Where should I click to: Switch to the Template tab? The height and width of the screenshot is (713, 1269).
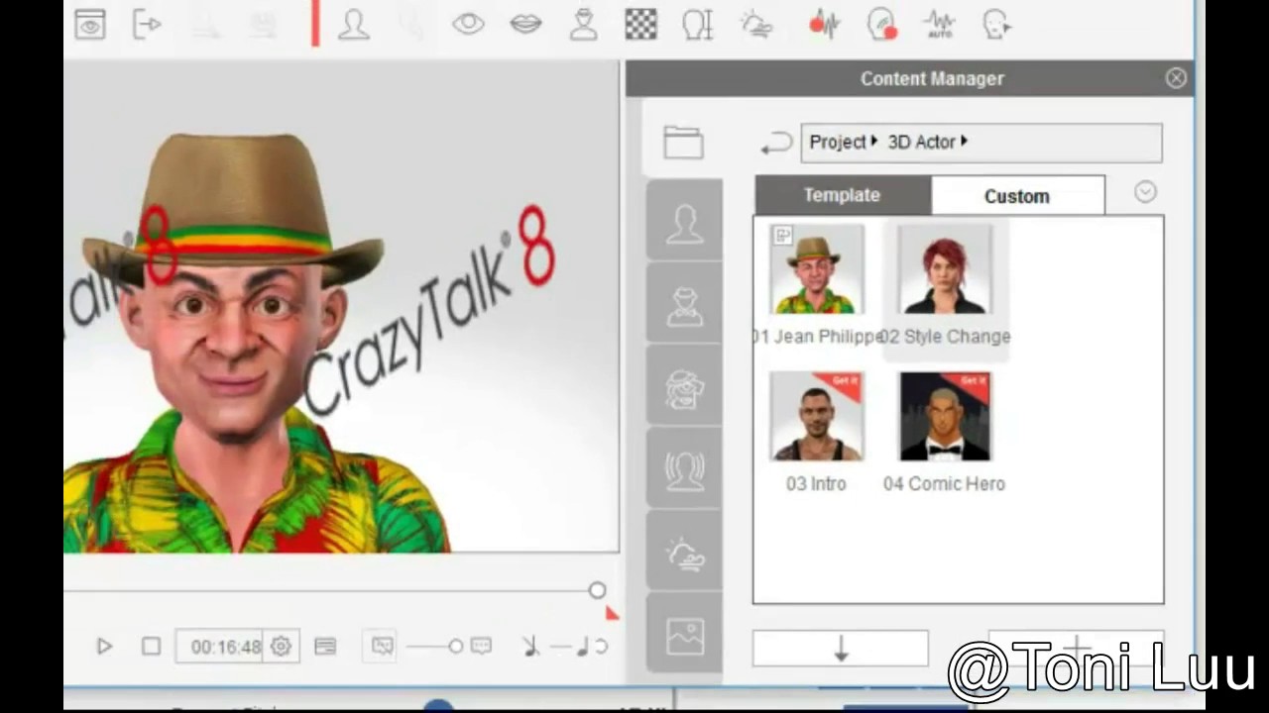pos(842,195)
